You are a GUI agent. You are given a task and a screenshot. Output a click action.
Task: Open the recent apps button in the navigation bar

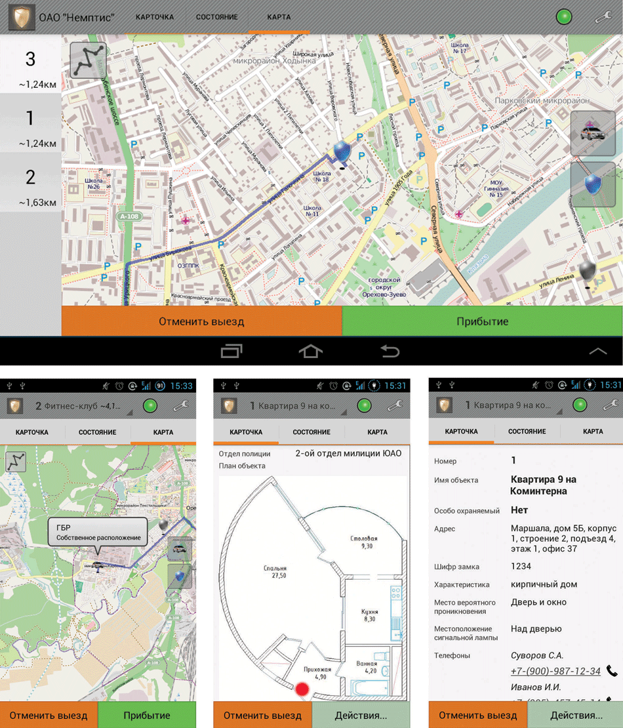pyautogui.click(x=231, y=352)
